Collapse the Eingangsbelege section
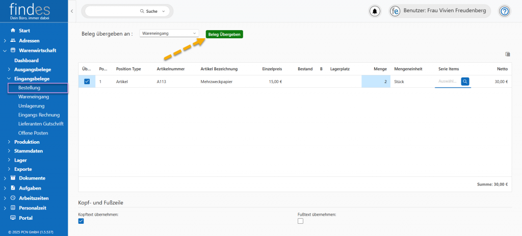Image resolution: width=522 pixels, height=236 pixels. [x=9, y=78]
